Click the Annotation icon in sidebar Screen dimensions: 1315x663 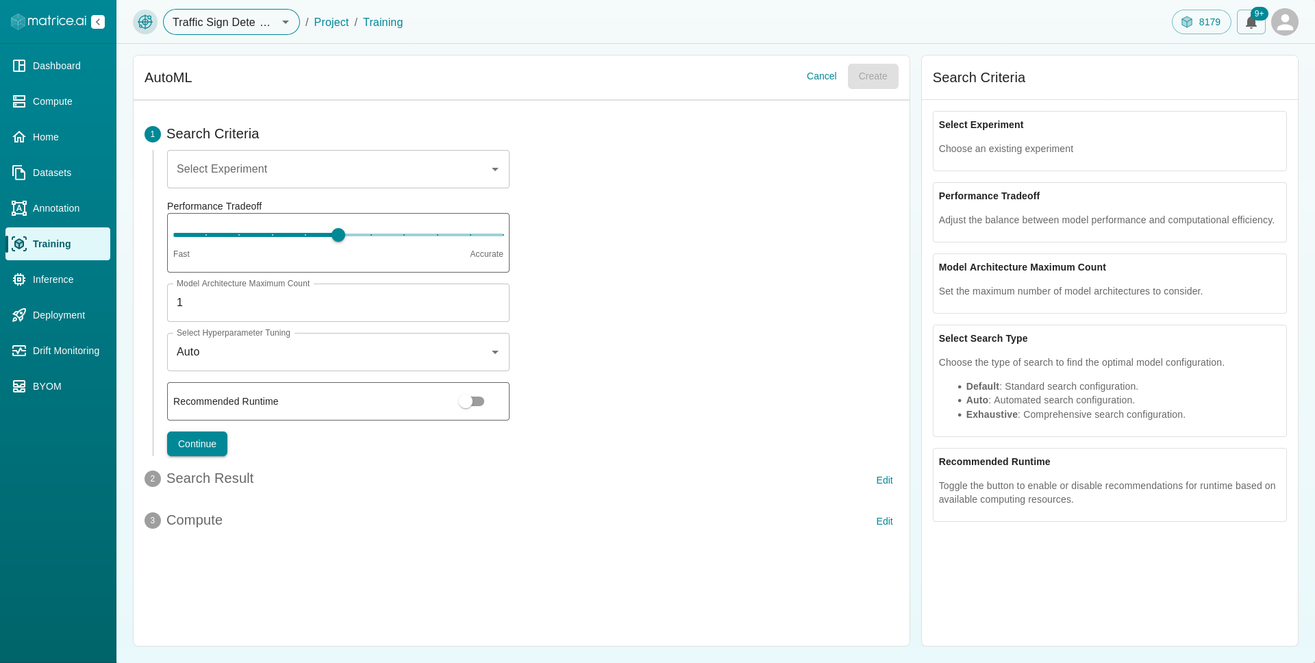click(19, 208)
